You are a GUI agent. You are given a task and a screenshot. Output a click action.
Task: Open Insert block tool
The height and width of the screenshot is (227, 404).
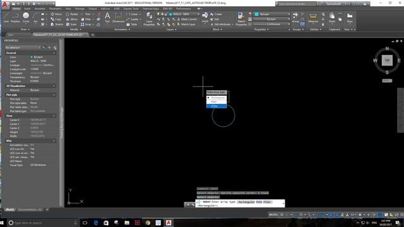coord(205,18)
